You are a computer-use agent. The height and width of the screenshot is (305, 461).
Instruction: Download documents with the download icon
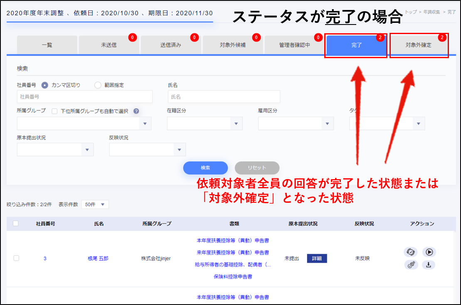pyautogui.click(x=429, y=265)
